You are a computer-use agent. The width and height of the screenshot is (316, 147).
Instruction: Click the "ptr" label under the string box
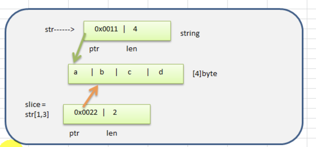coord(94,49)
